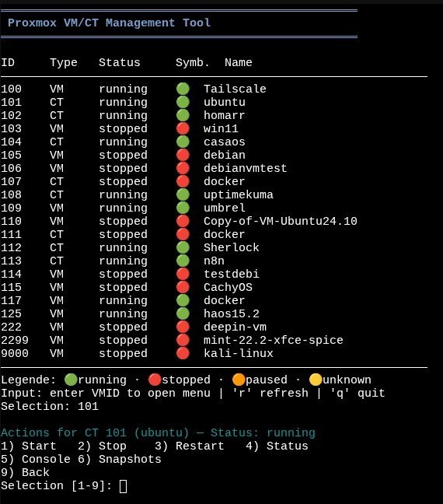Click the red status dot for debian
Screen dimensions: 443x504
pos(183,155)
